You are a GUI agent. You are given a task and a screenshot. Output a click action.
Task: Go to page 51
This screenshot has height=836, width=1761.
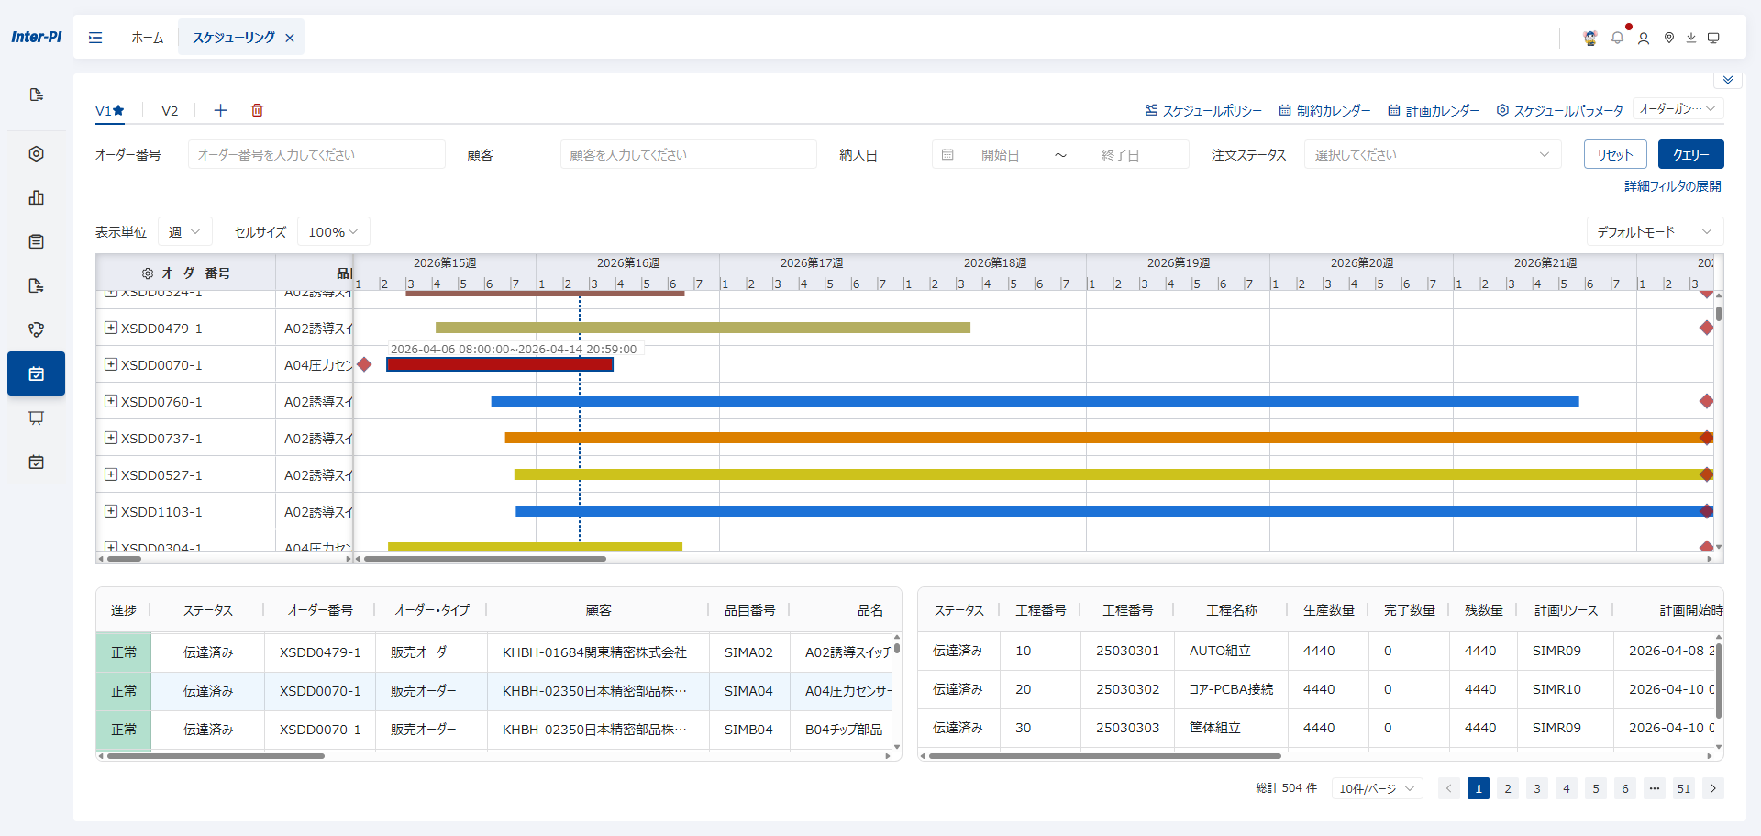1684,788
